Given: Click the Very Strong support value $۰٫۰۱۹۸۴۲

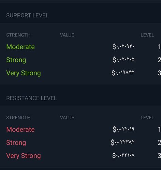Looking at the screenshot, I should pyautogui.click(x=123, y=73).
